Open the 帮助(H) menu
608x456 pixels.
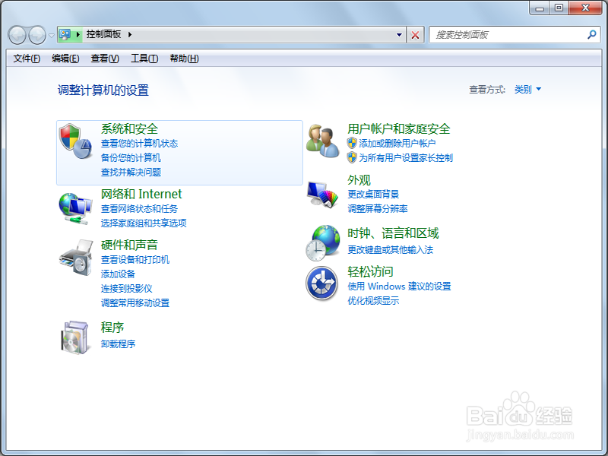(184, 59)
